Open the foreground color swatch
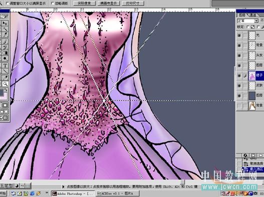264x197 pixels. coord(2,93)
